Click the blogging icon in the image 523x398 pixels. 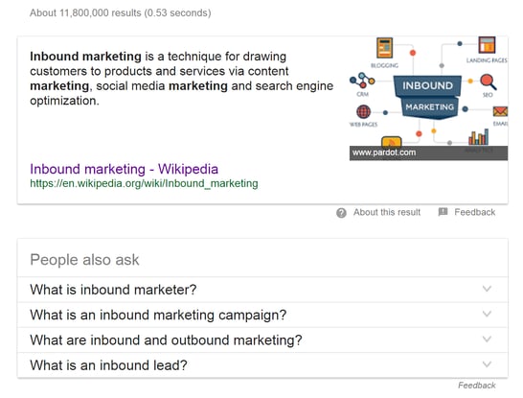384,48
